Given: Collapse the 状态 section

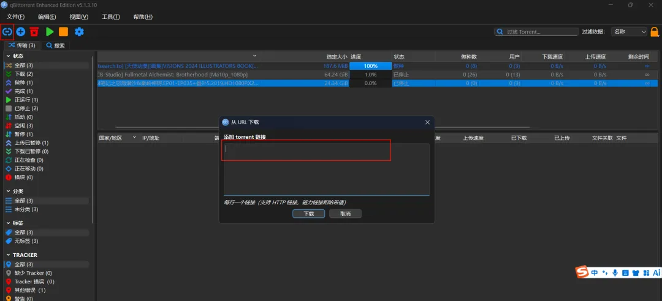Looking at the screenshot, I should [8, 56].
